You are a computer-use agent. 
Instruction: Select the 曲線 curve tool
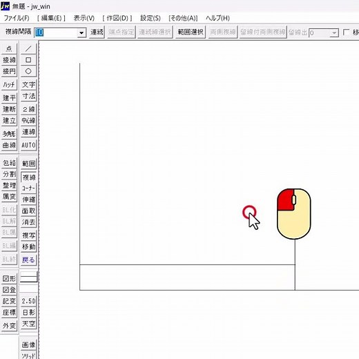[9, 145]
